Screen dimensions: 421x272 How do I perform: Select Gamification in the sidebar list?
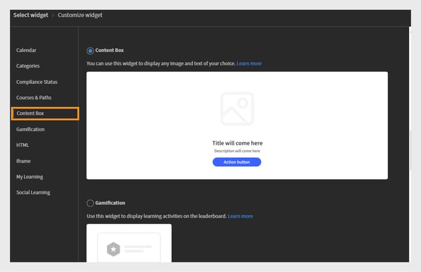click(30, 129)
